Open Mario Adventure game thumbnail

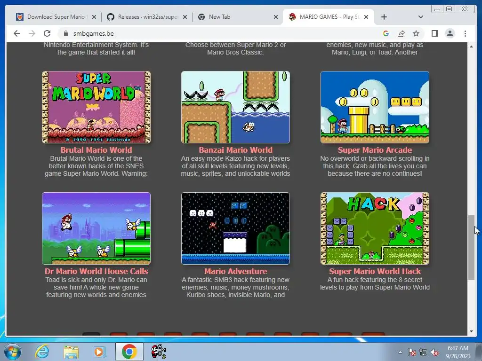[x=235, y=228]
